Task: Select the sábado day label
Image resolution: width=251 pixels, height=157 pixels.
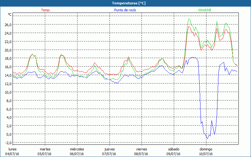Action: point(174,149)
